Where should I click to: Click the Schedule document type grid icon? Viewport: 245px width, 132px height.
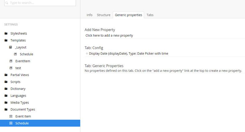click(11, 123)
